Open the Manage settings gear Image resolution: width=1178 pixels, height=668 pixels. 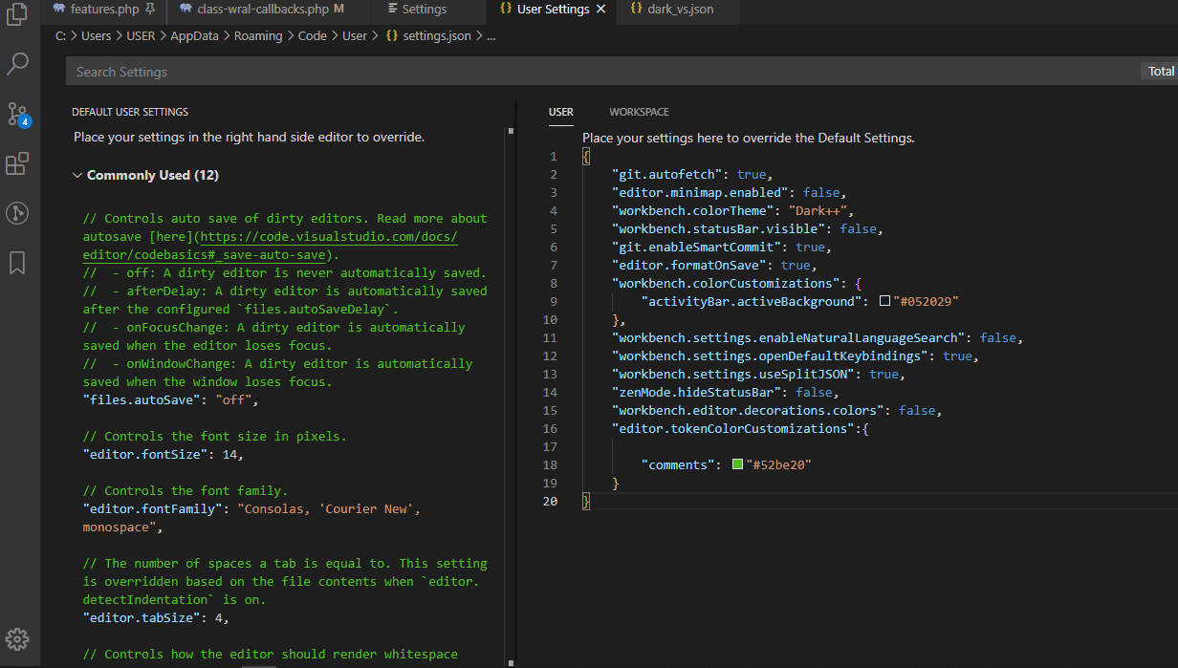[16, 639]
